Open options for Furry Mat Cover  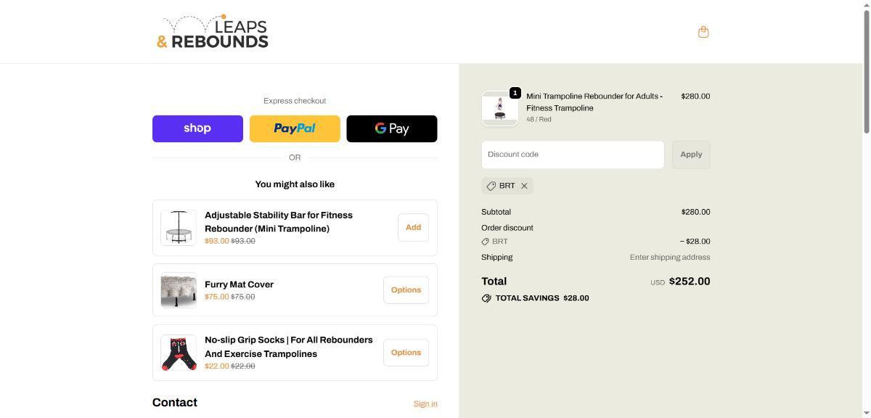tap(406, 290)
